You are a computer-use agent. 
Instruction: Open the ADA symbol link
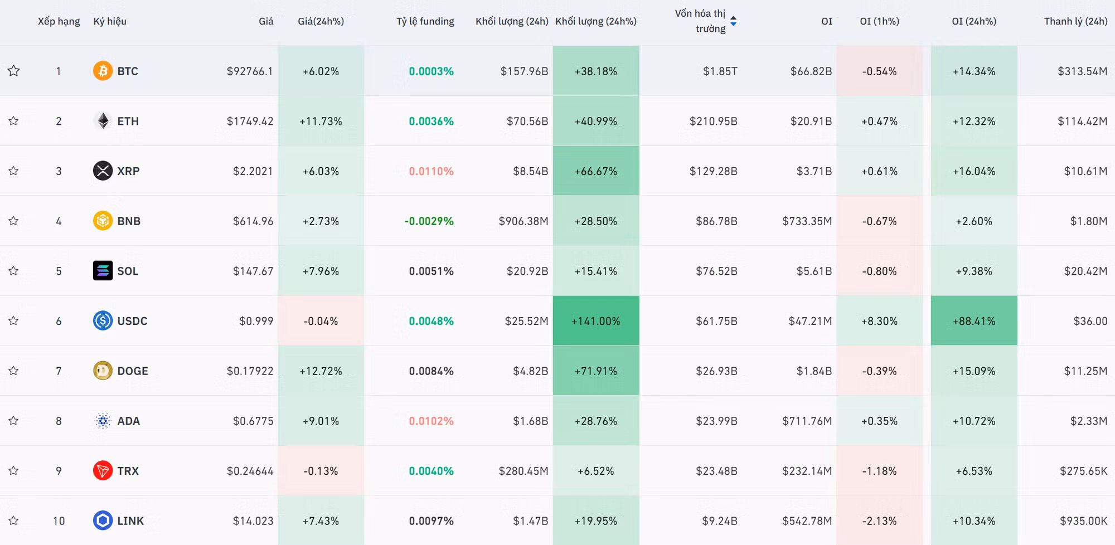(128, 421)
